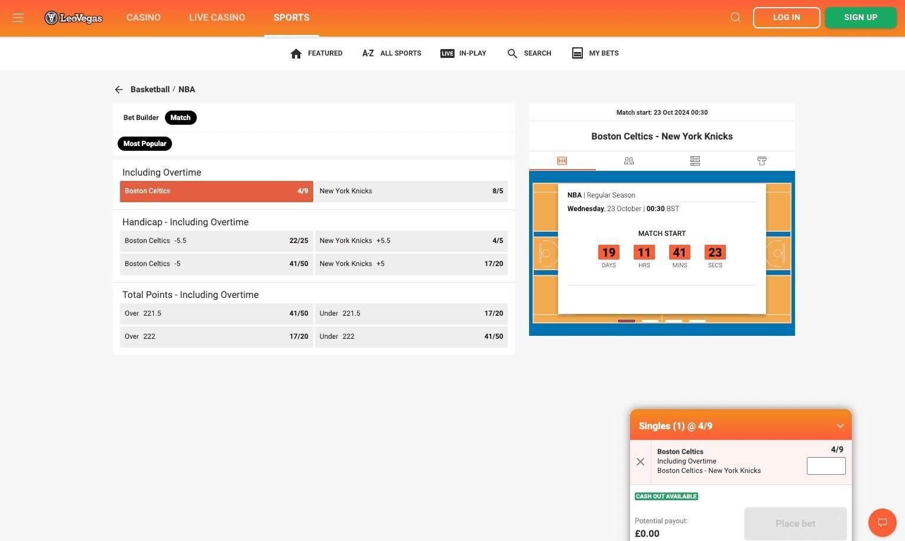Click the Including Overtime market heading
This screenshot has width=905, height=541.
[x=162, y=173]
